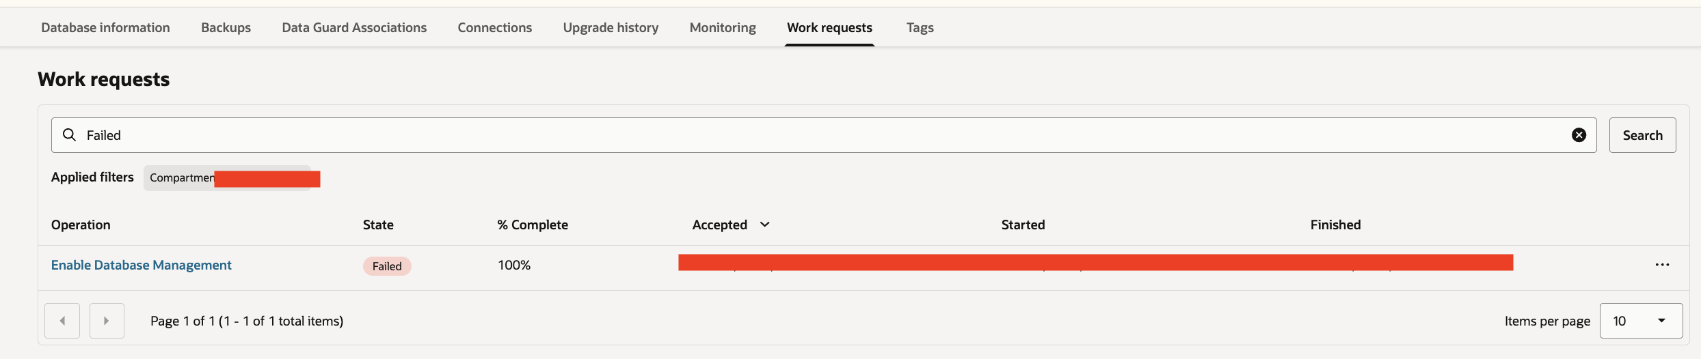This screenshot has height=359, width=1701.
Task: Go to previous page arrow
Action: (x=62, y=321)
